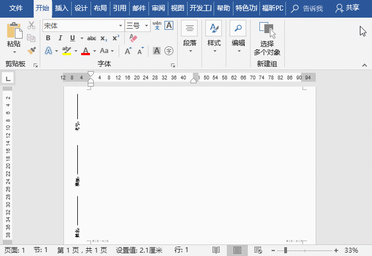Open the Select Multiple Objects tool
The height and width of the screenshot is (256, 372).
[267, 40]
